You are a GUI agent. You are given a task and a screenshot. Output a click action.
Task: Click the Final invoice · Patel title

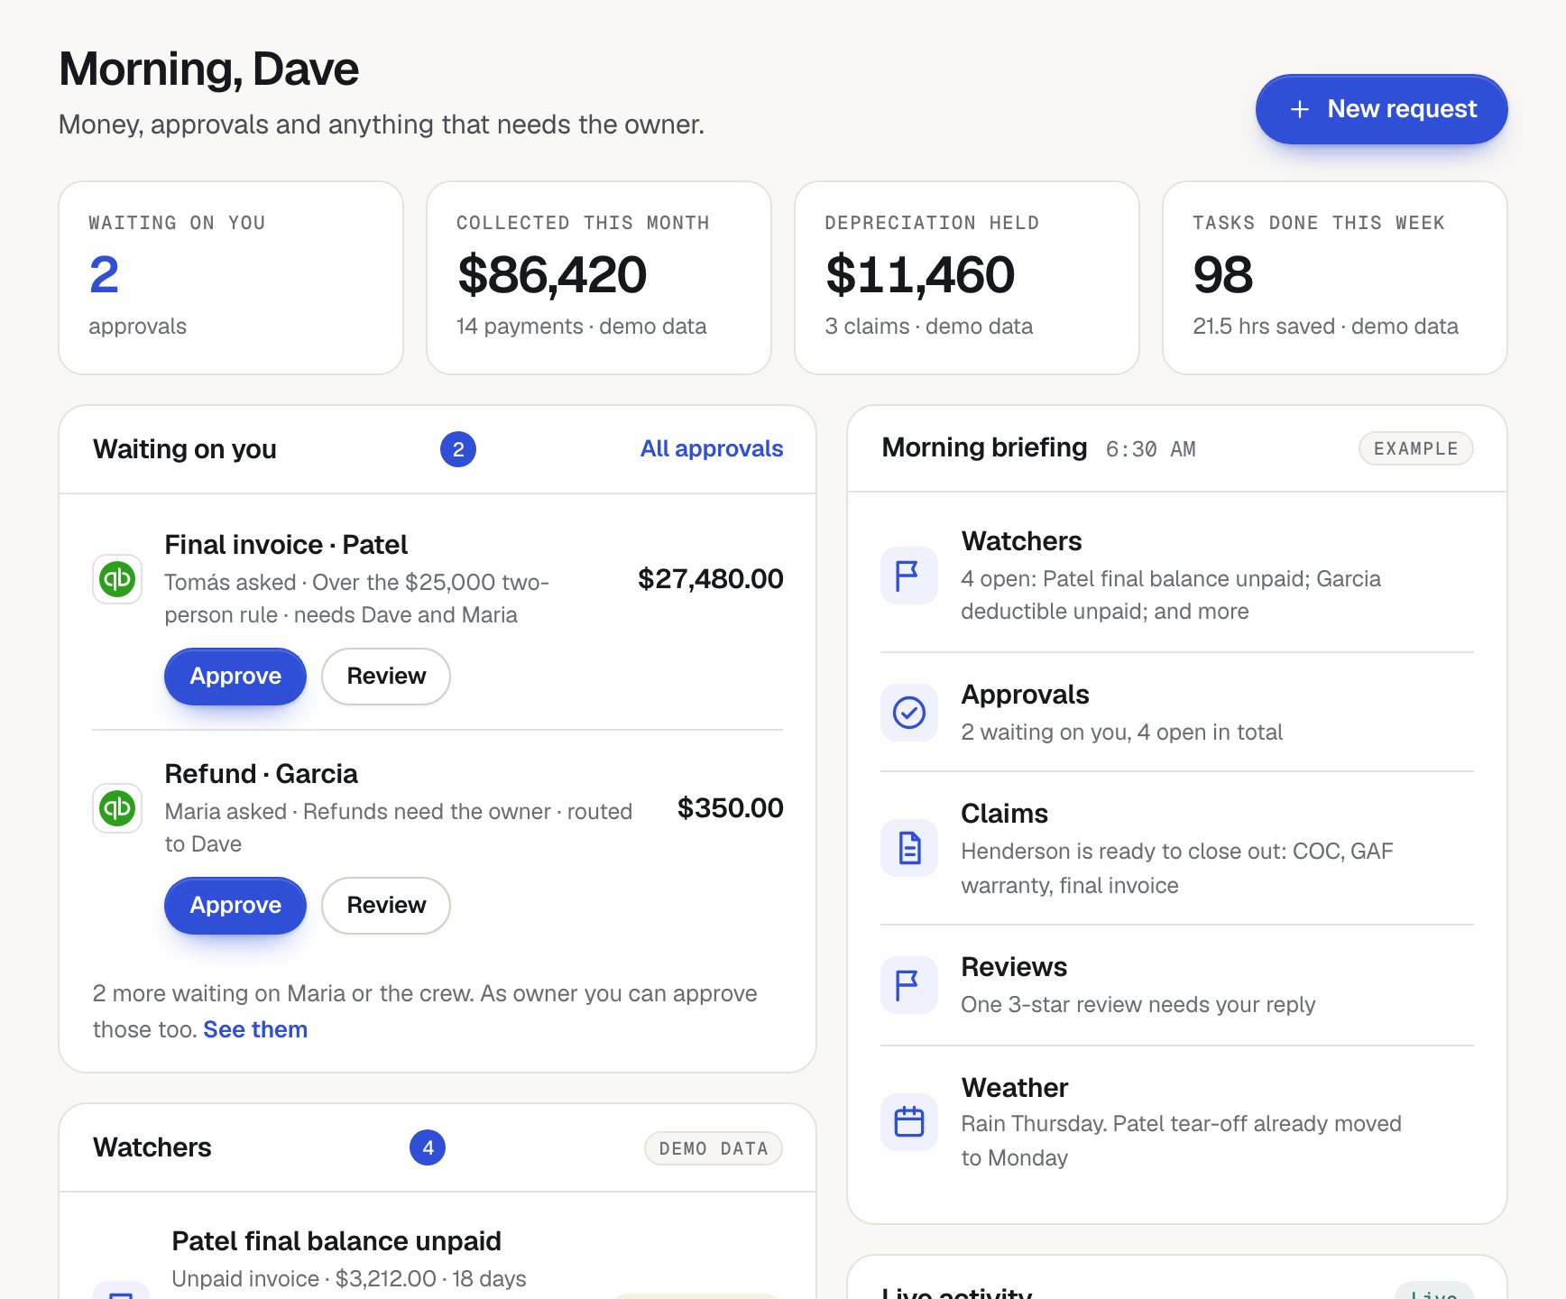[x=286, y=545]
